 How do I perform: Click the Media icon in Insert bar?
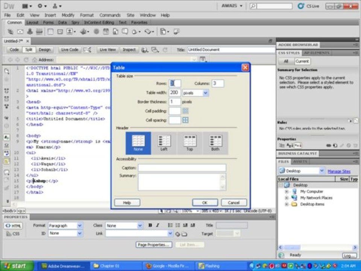(84, 32)
